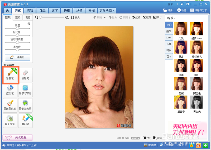Click the 尺寸 resize tool
Image resolution: width=211 pixels, height=150 pixels.
[x=157, y=17]
